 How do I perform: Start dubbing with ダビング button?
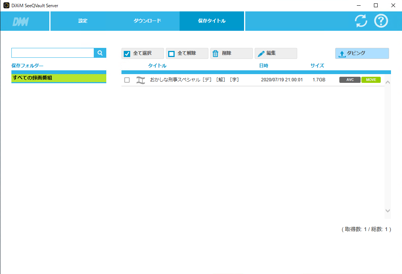pyautogui.click(x=362, y=54)
